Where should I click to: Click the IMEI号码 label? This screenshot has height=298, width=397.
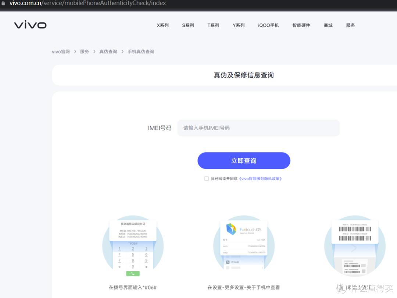(160, 128)
